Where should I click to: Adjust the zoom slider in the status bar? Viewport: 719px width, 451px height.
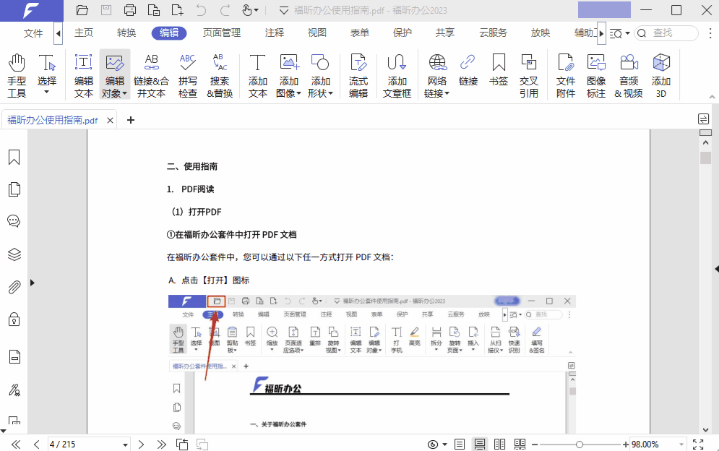[x=578, y=444]
